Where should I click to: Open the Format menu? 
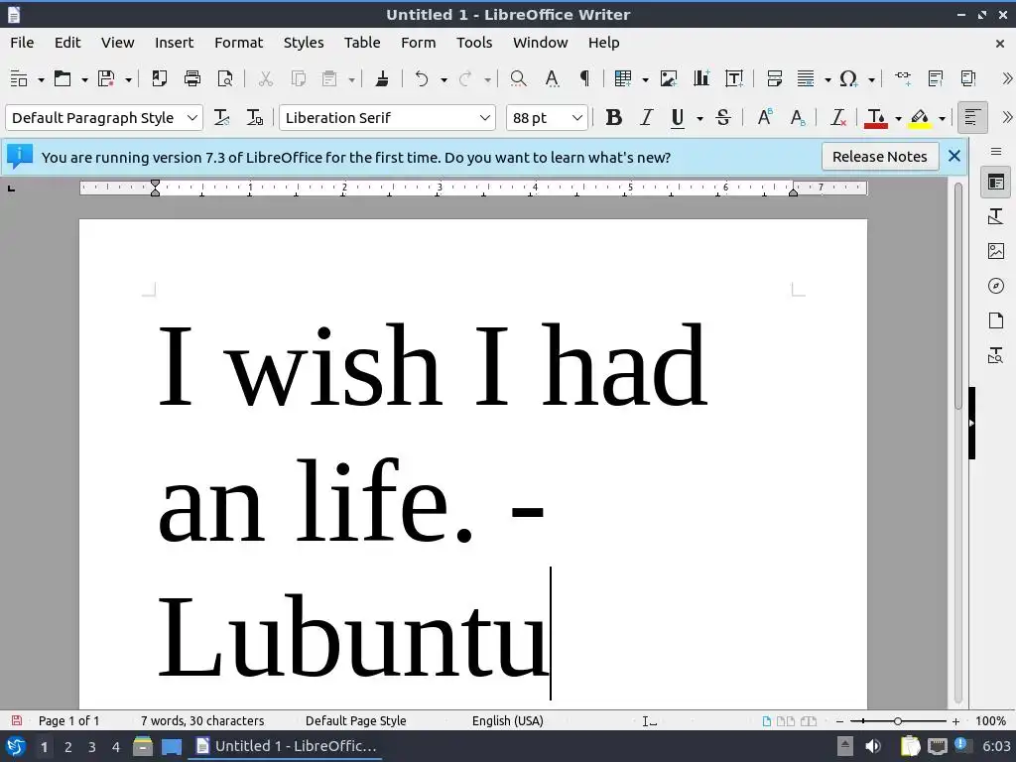pos(238,43)
